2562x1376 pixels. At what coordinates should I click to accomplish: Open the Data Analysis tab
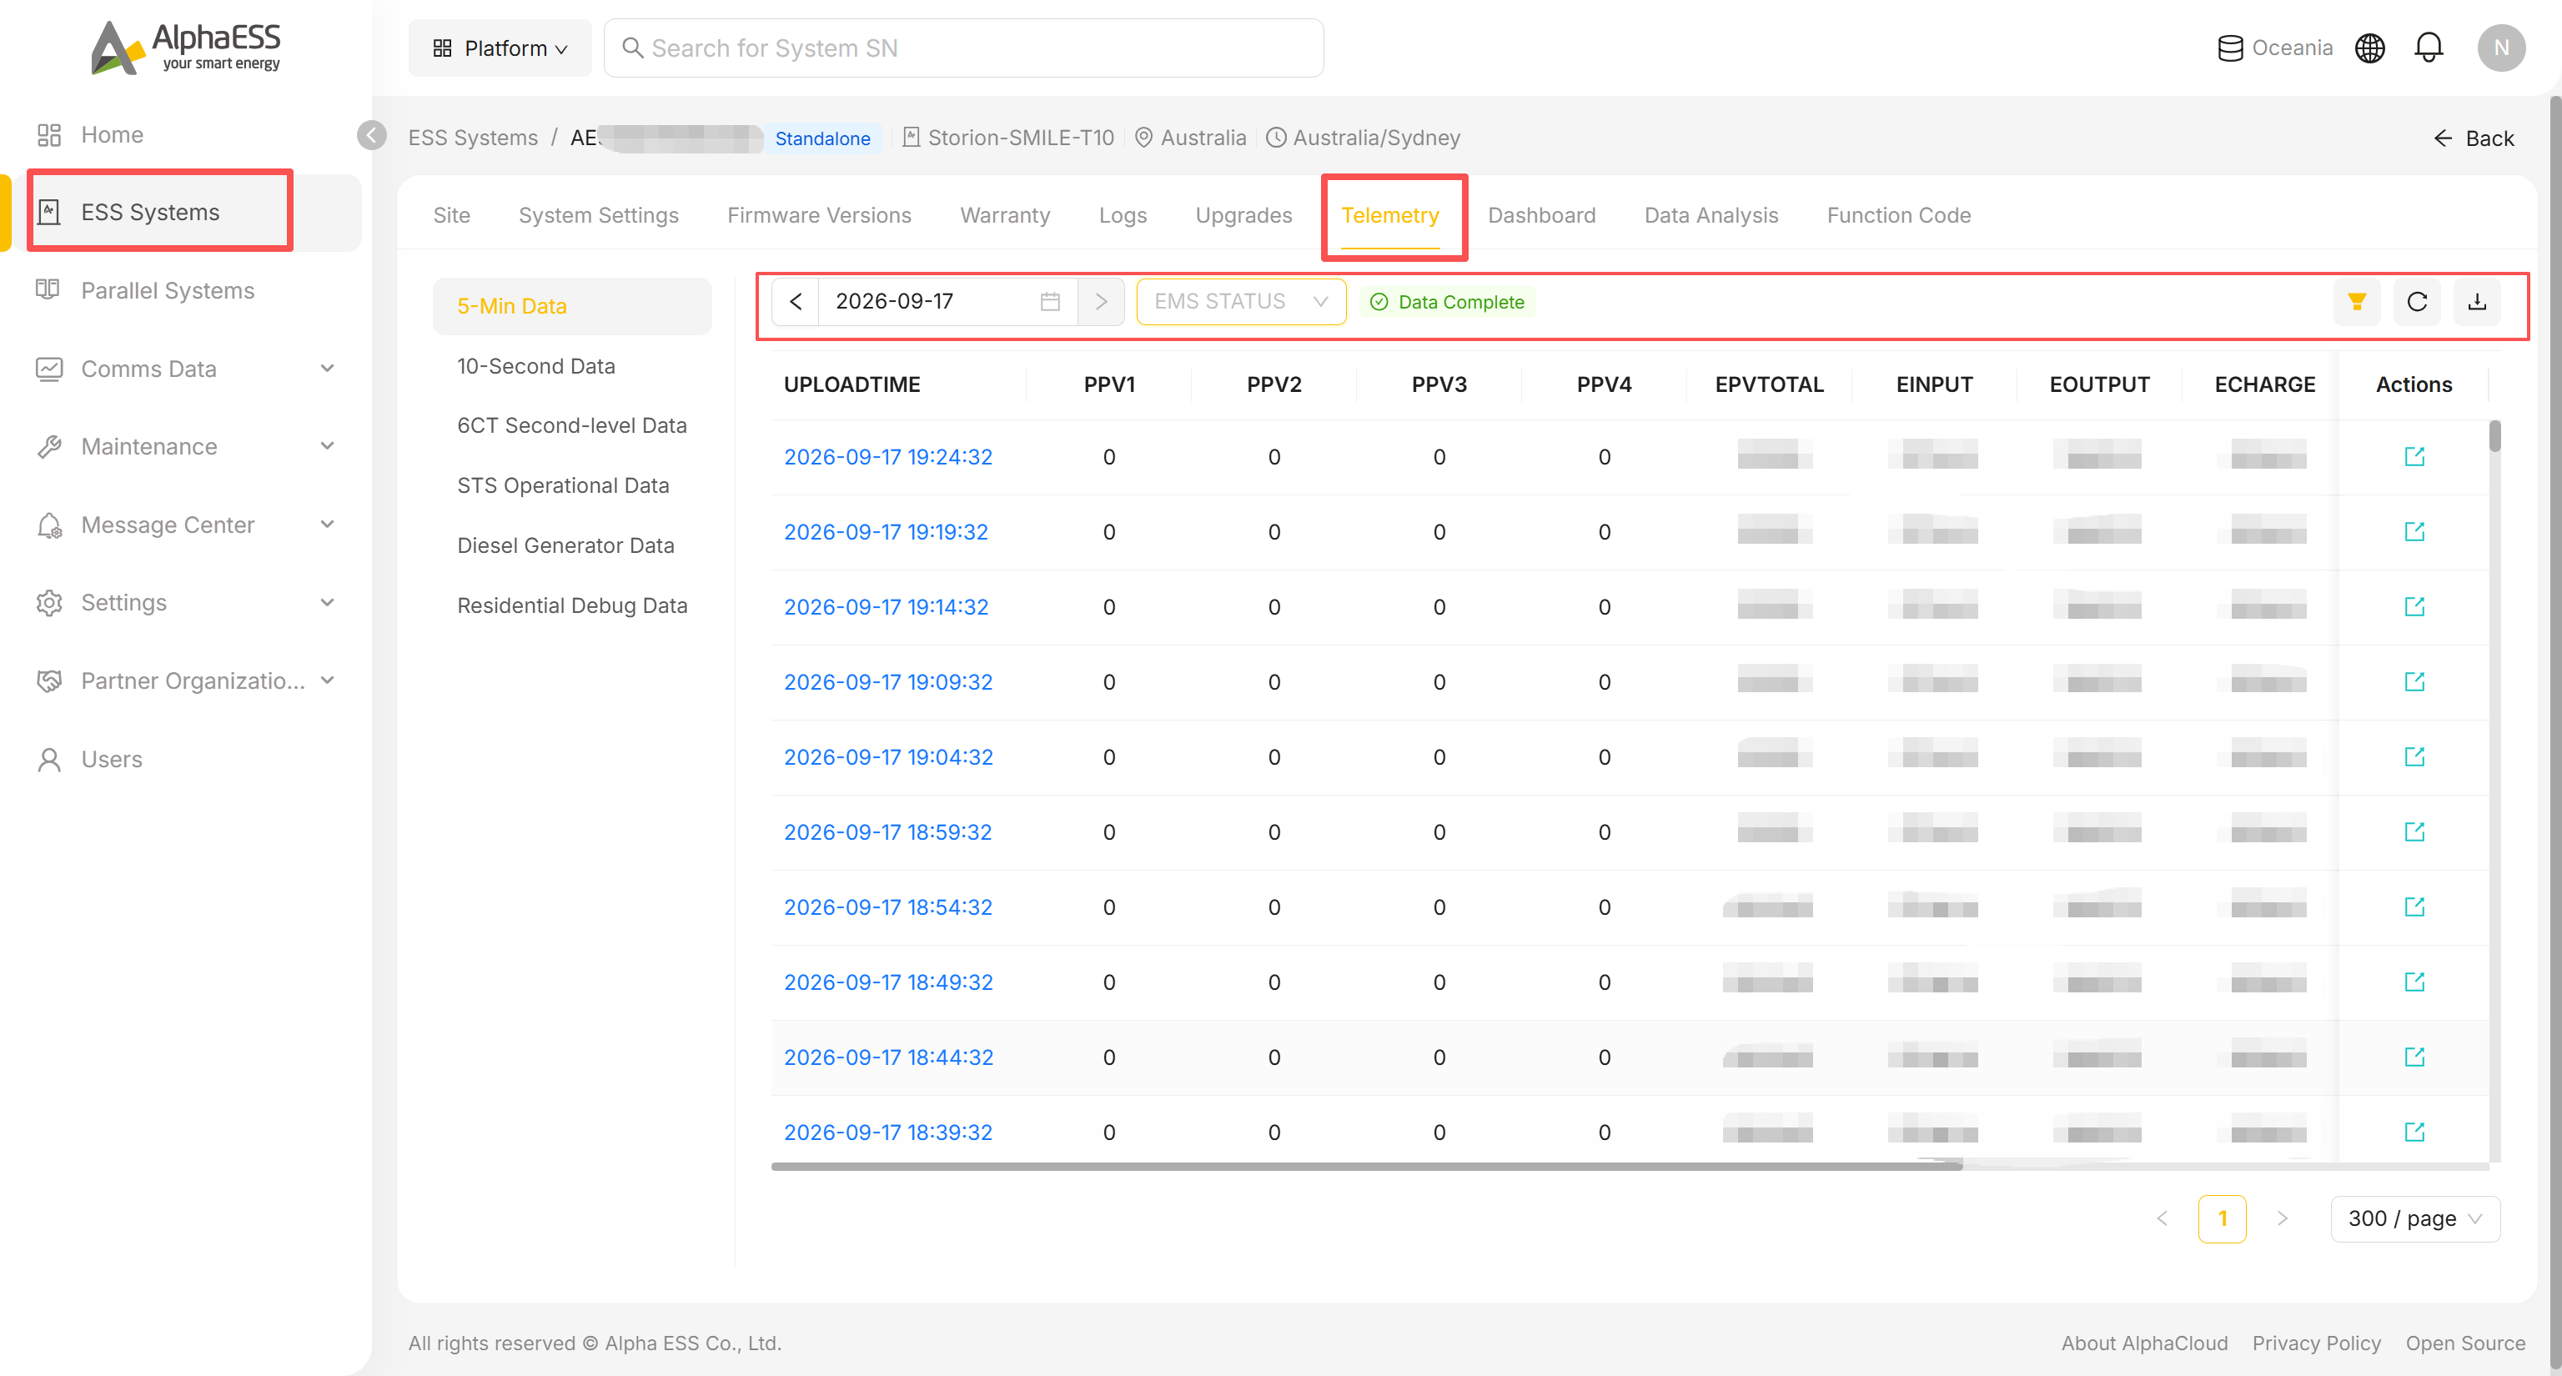click(x=1710, y=215)
